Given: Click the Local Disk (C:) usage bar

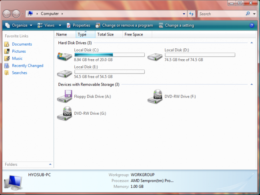Looking at the screenshot, I should [109, 55].
